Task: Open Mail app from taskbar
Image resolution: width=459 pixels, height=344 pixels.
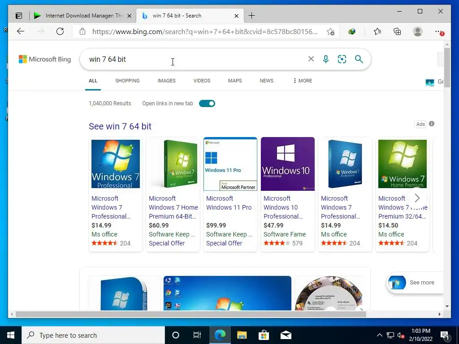Action: click(286, 335)
